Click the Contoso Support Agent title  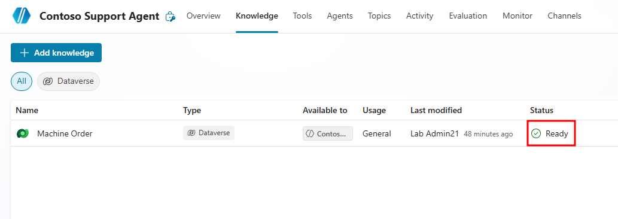pyautogui.click(x=99, y=16)
